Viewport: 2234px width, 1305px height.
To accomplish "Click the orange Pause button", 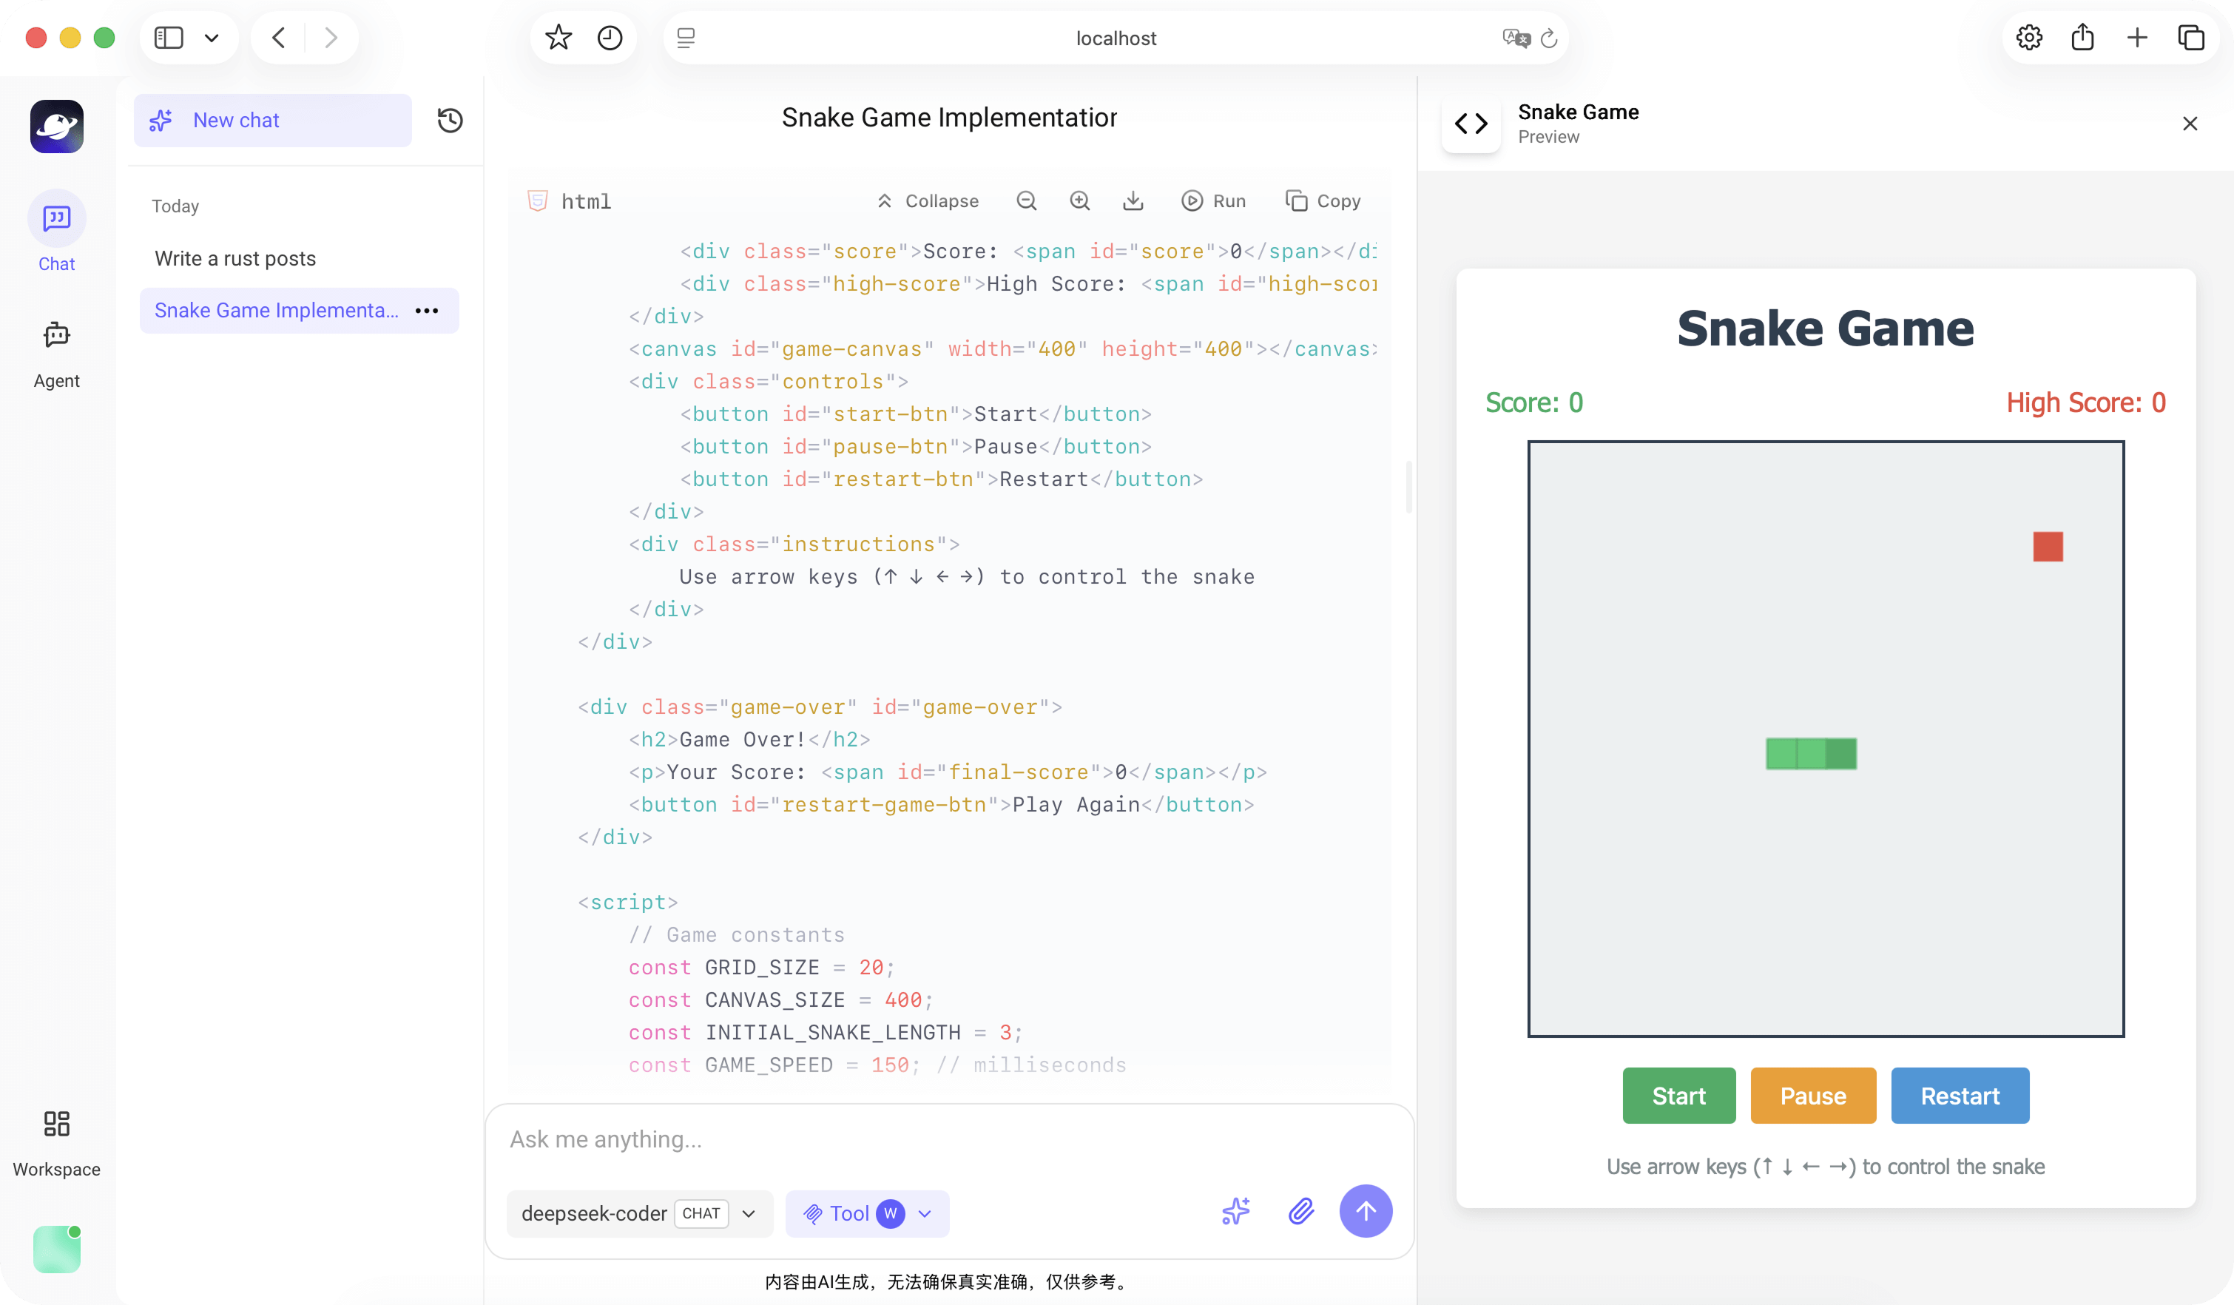I will click(x=1813, y=1096).
